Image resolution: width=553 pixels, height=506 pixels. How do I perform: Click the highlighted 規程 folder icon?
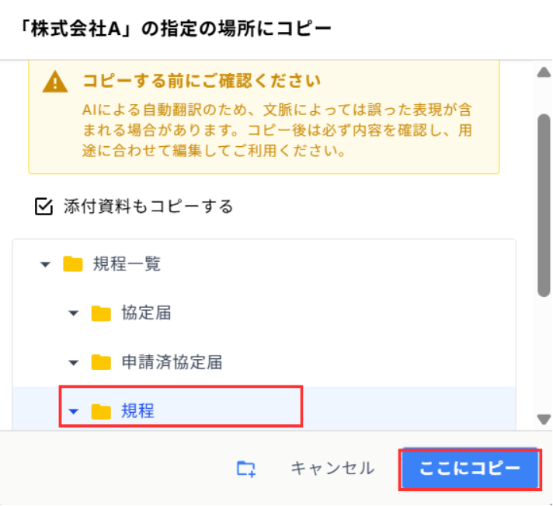(101, 411)
